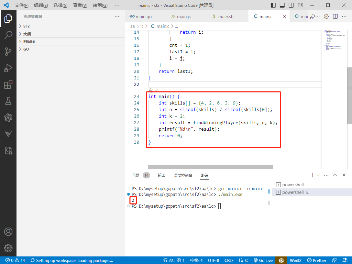The image size is (352, 264).
Task: Open the 转到 menu
Action: click(100, 5)
